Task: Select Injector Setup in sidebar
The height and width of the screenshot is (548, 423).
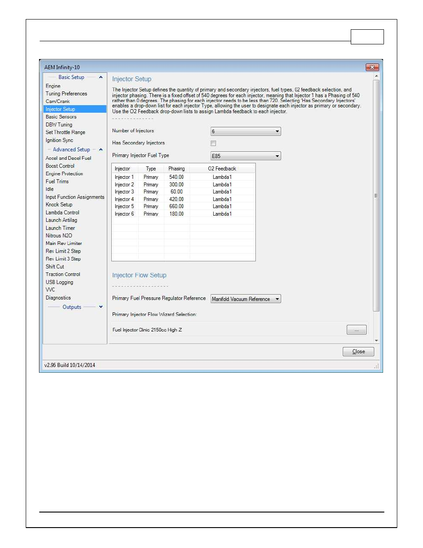Action: click(74, 109)
